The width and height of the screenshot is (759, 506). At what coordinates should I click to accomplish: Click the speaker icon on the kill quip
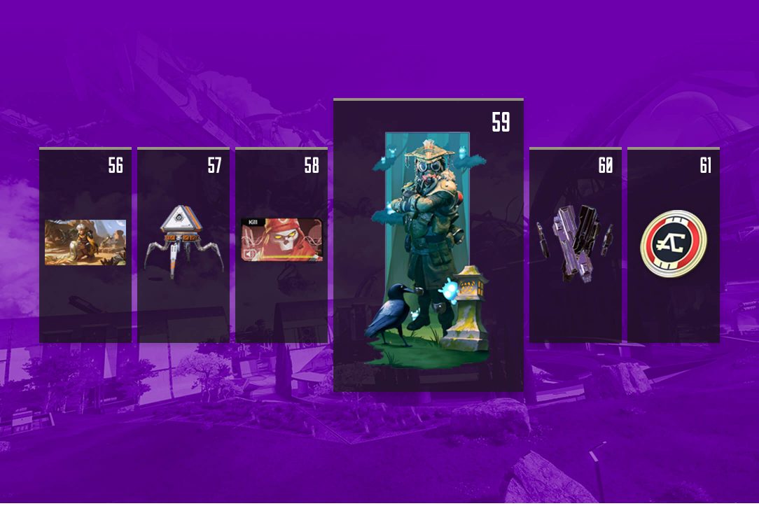[249, 255]
